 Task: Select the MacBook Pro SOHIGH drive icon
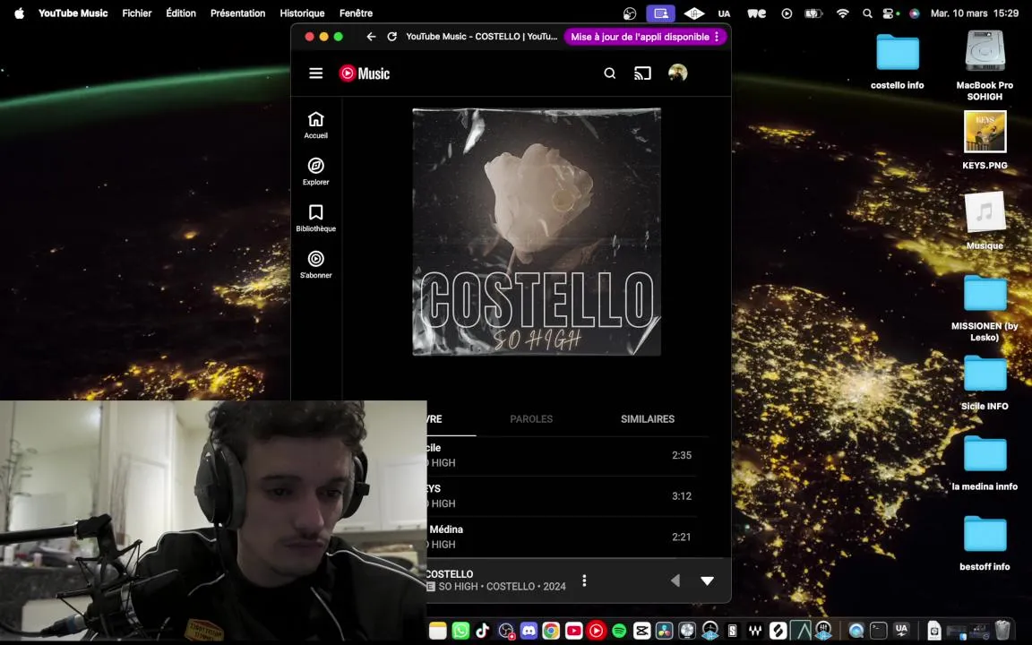click(x=985, y=64)
